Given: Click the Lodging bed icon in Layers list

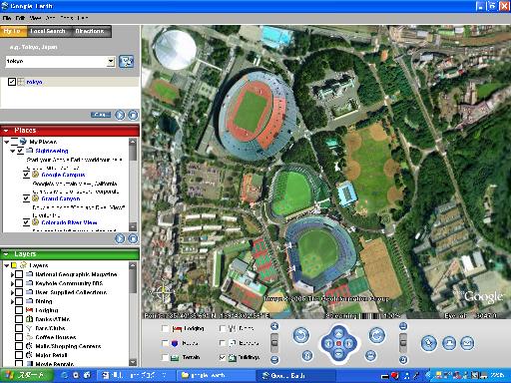Looking at the screenshot, I should tap(29, 310).
